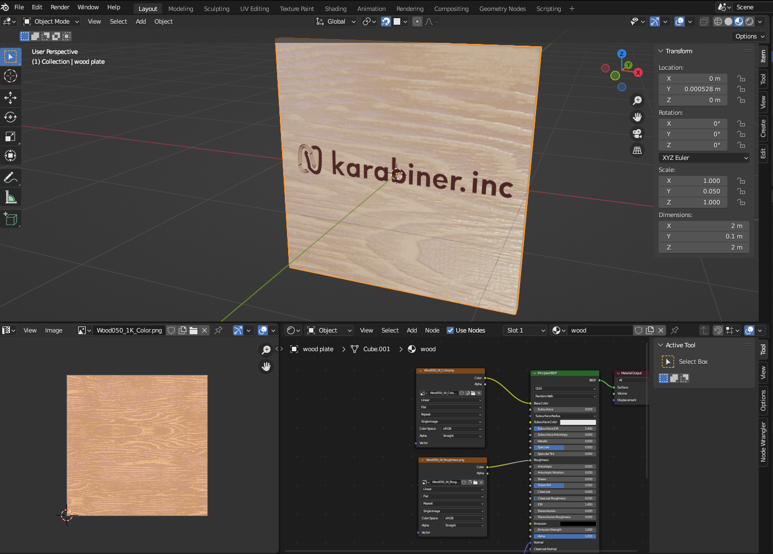Screen dimensions: 773x554
Task: Choose the Move tool
Action: pos(10,98)
